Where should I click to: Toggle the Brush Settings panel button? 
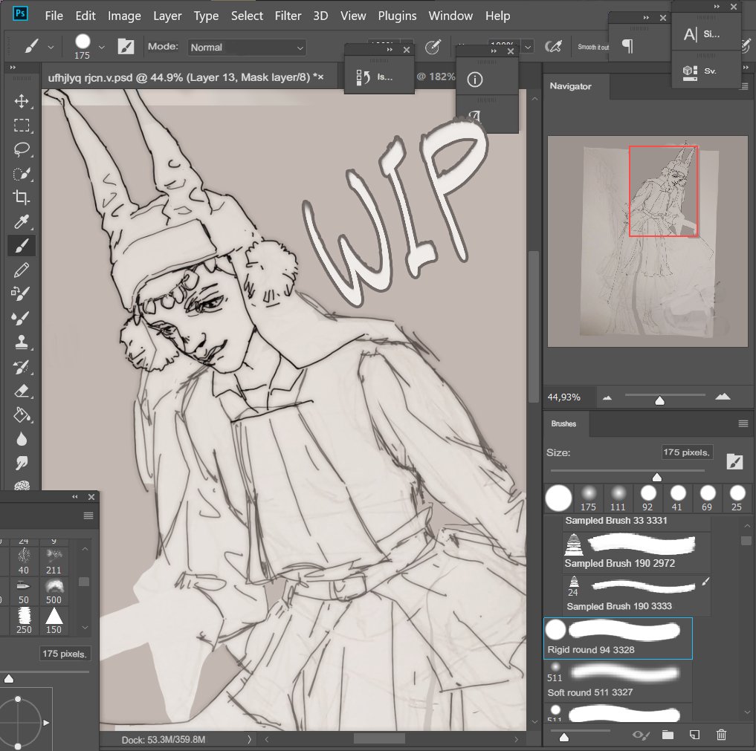126,47
